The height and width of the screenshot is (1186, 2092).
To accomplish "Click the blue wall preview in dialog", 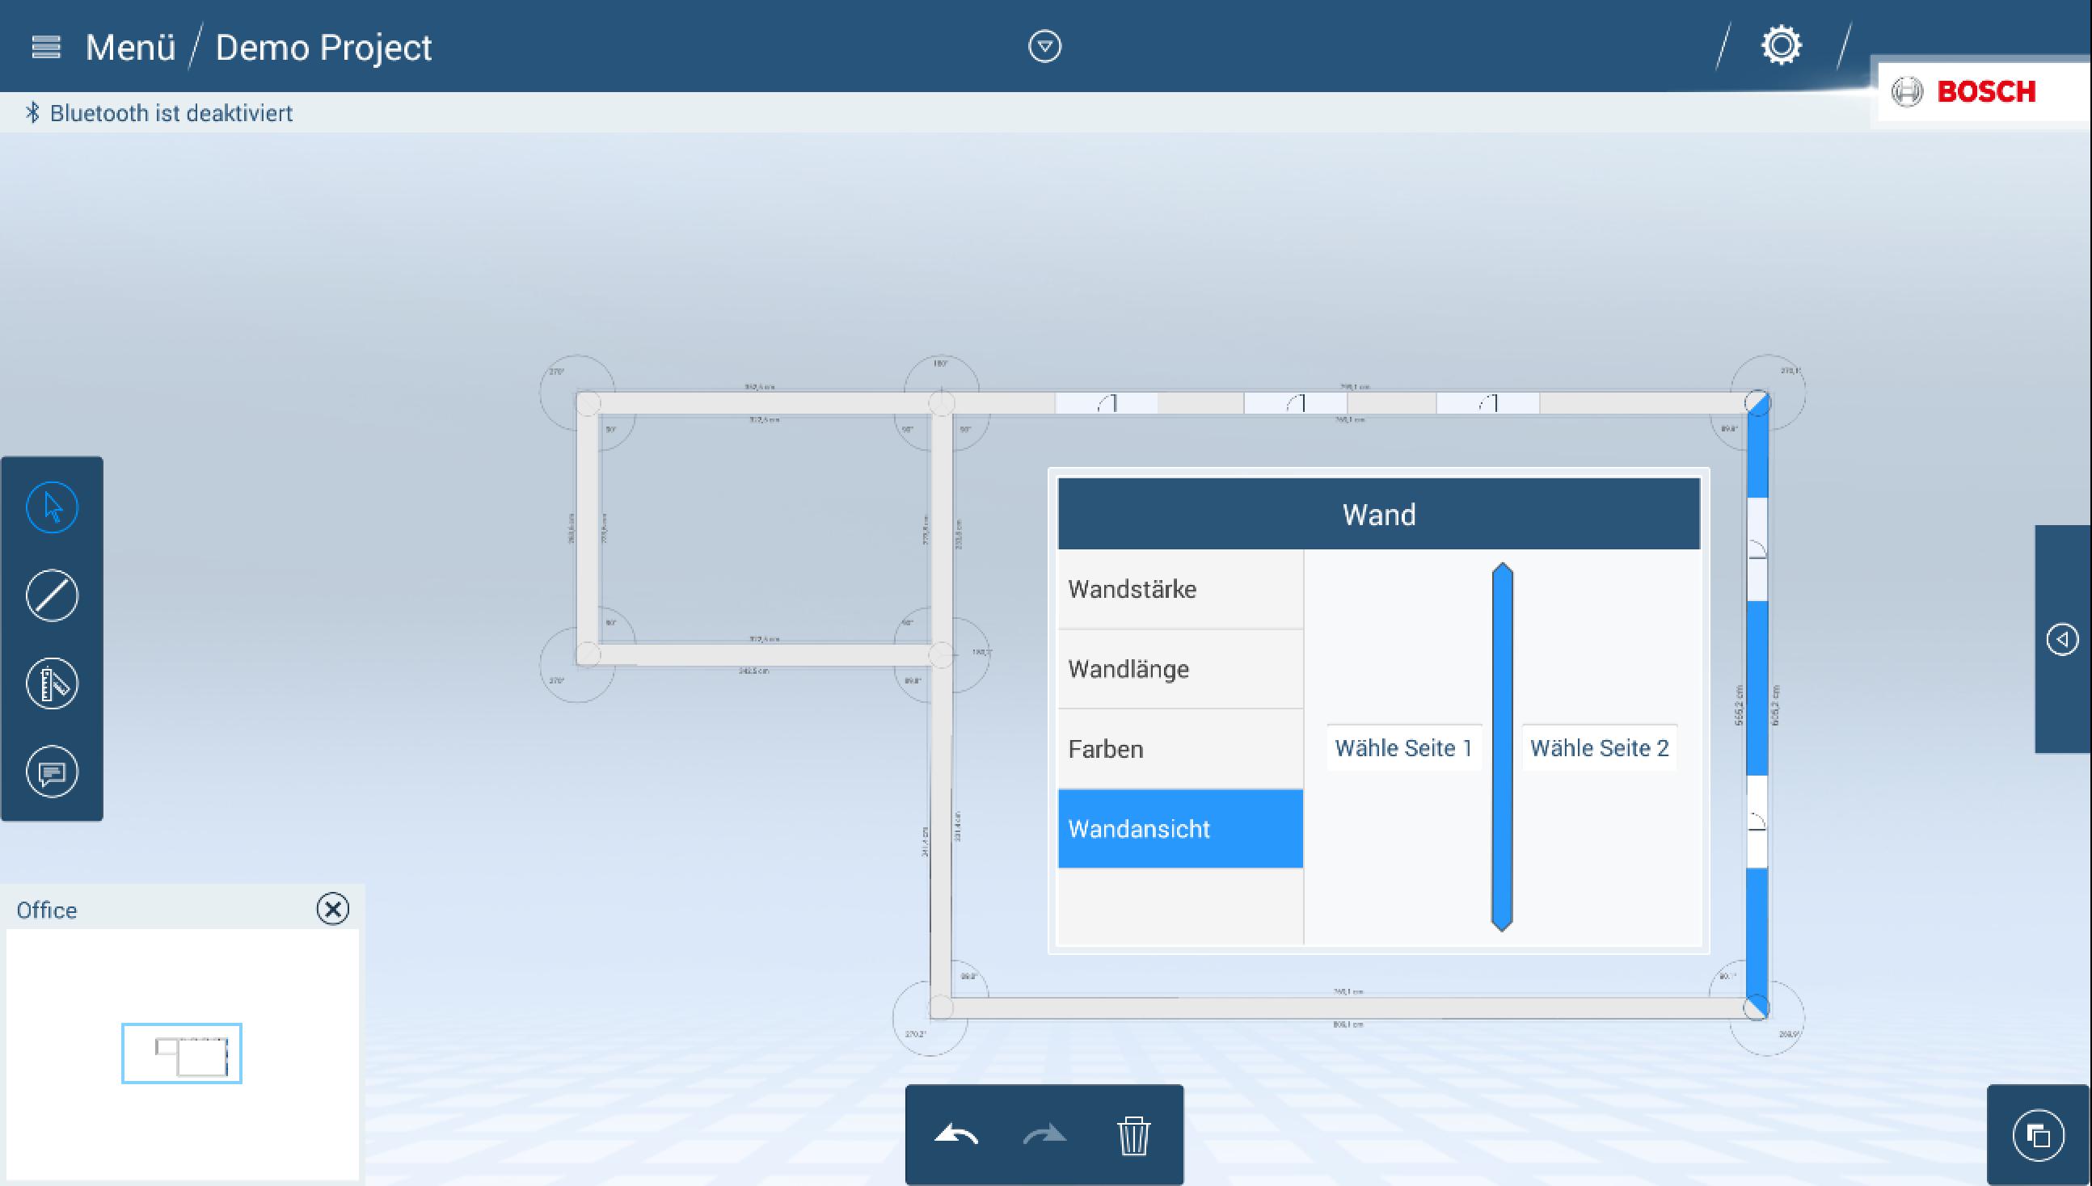I will (x=1502, y=747).
